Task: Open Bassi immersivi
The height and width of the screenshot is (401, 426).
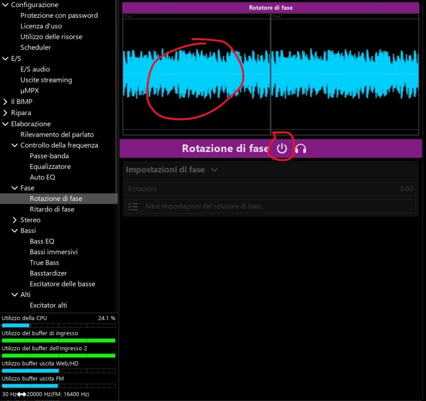Action: click(x=54, y=252)
